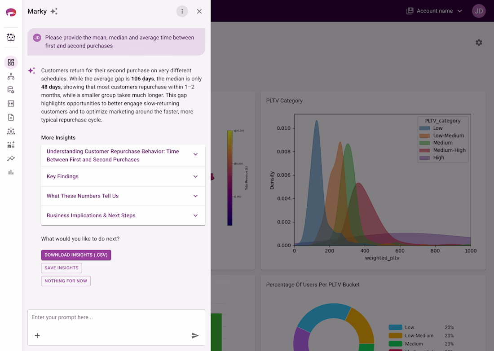494x351 pixels.
Task: Click the Medium-High legend swatch in density chart
Action: (424, 150)
